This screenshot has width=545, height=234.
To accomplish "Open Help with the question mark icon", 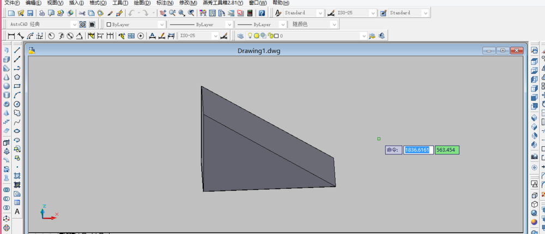I will (x=262, y=13).
